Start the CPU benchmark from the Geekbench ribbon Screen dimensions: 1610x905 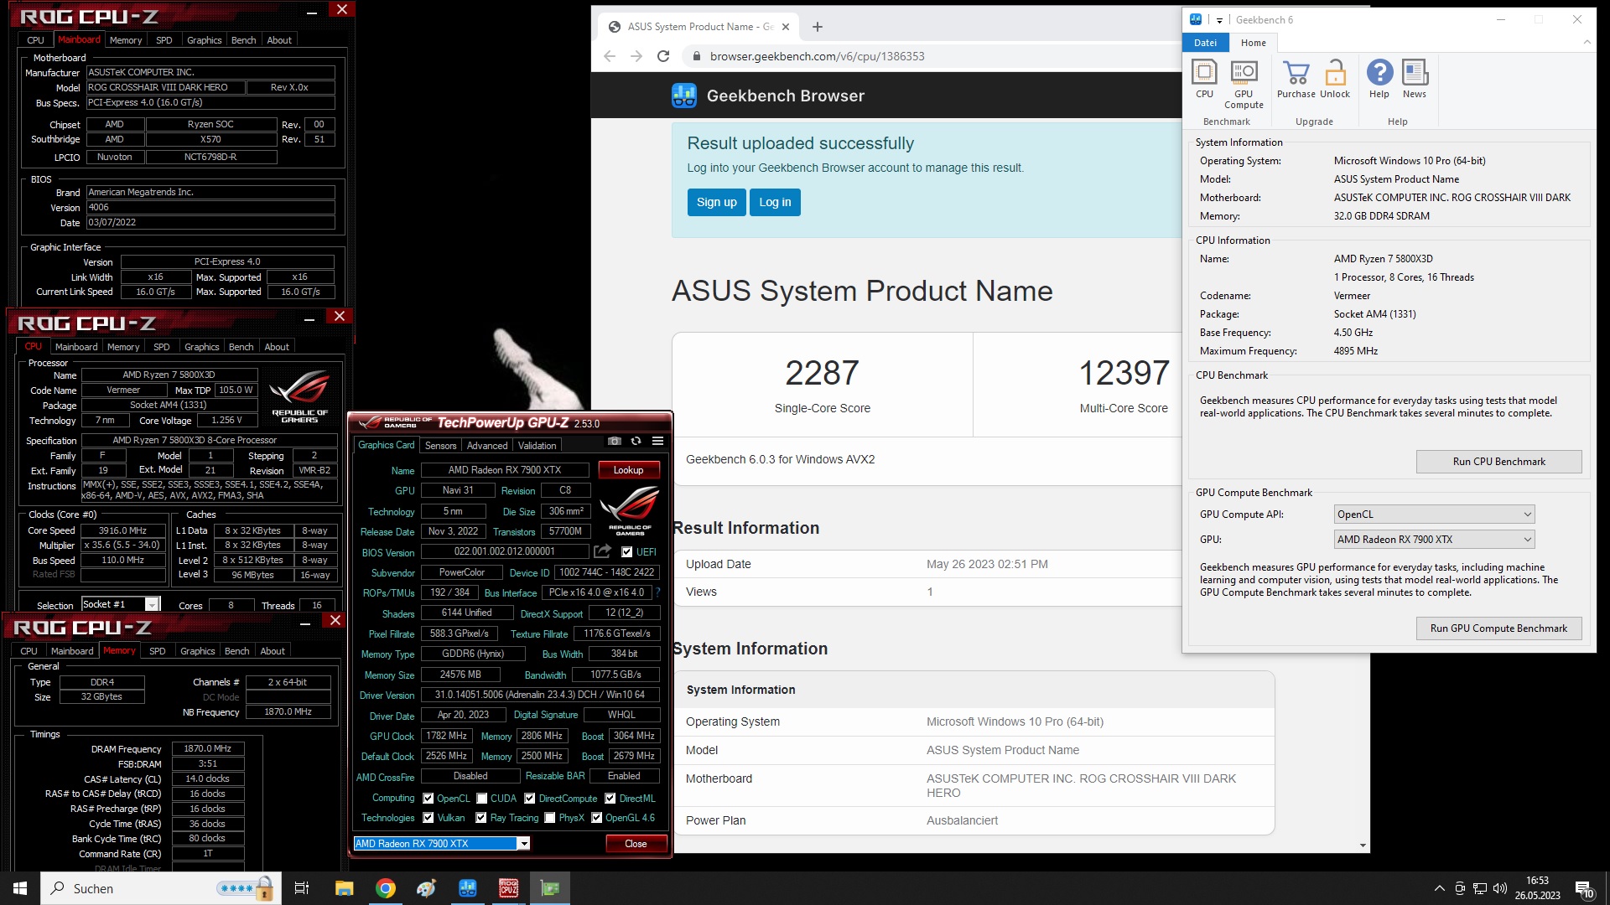(1204, 80)
